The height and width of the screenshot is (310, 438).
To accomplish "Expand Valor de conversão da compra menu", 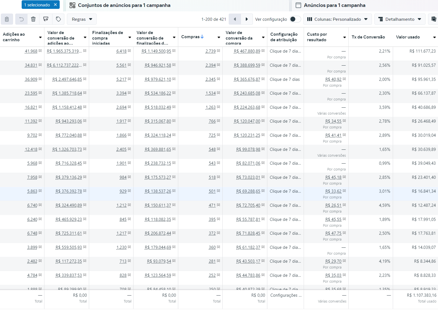I will (263, 37).
